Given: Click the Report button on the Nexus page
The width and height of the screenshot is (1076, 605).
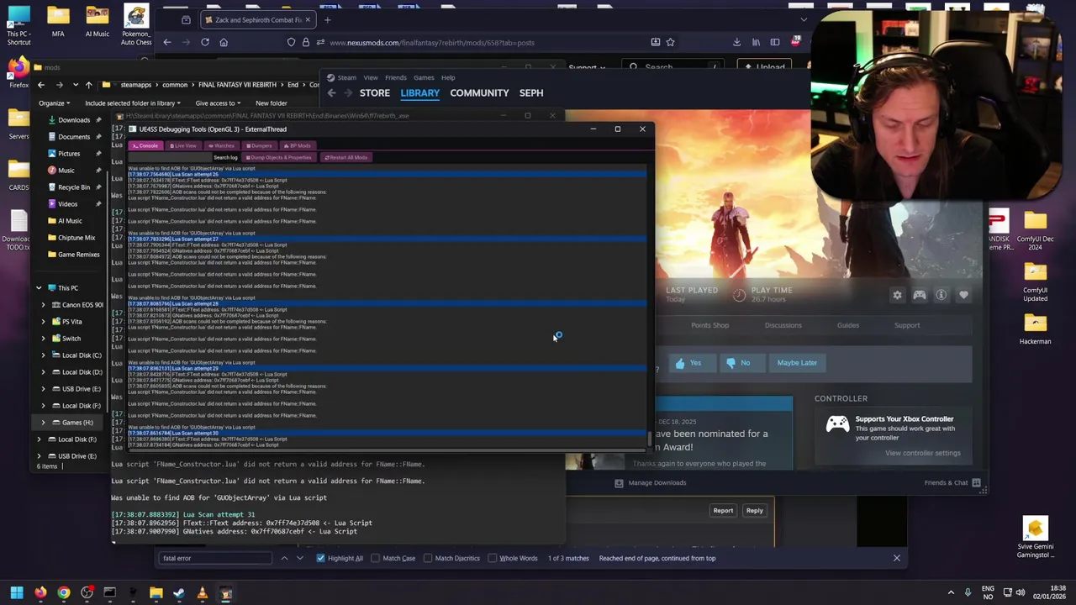Looking at the screenshot, I should tap(723, 511).
